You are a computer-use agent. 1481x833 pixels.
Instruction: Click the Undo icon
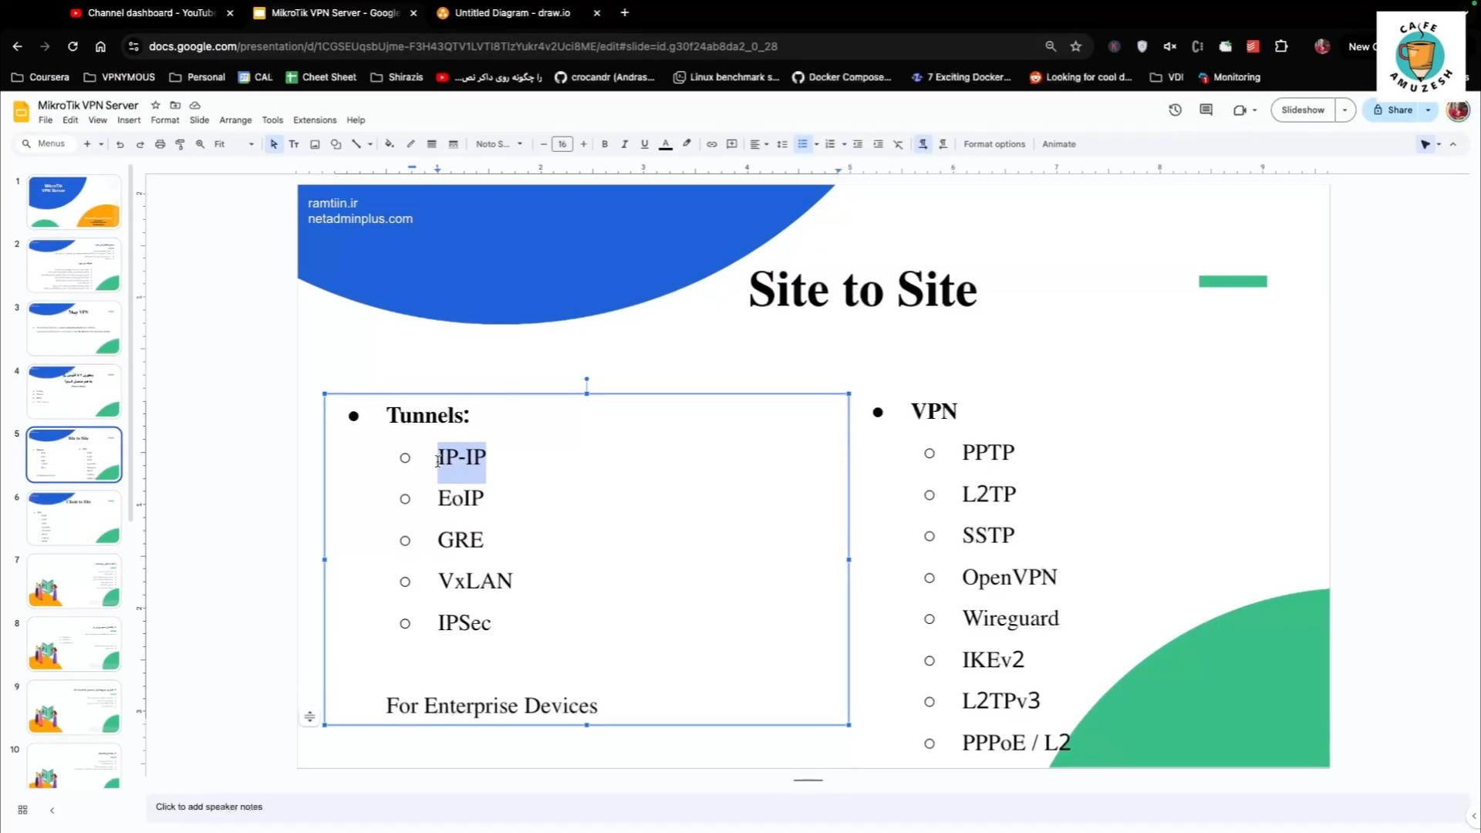pyautogui.click(x=120, y=144)
